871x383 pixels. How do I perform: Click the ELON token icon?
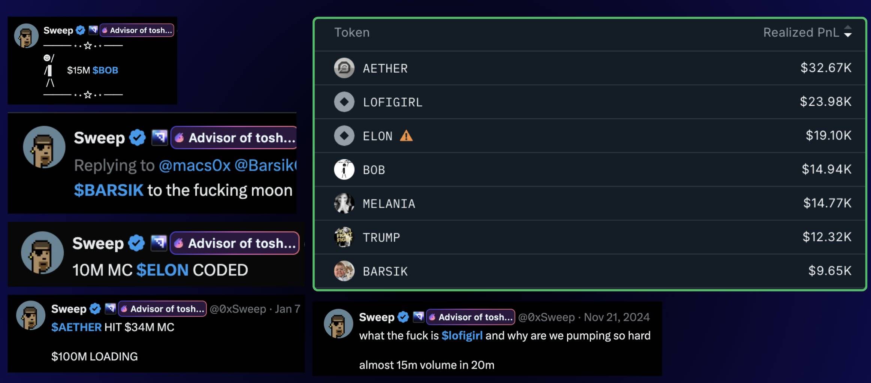(x=344, y=136)
